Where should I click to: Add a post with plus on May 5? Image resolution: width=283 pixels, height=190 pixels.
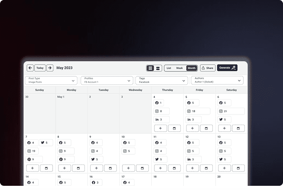click(x=193, y=128)
